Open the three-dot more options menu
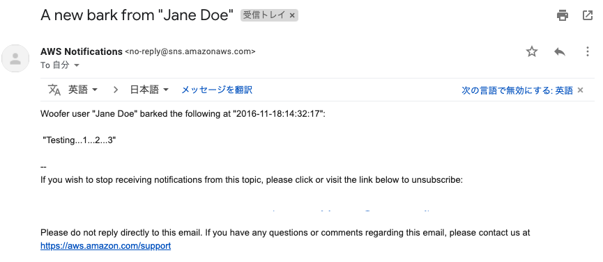 [587, 51]
